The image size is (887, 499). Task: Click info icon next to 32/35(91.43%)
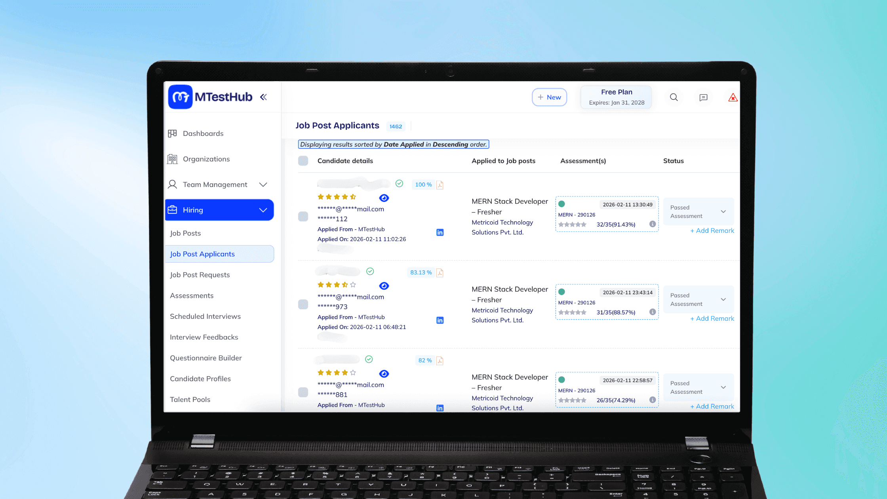click(653, 224)
